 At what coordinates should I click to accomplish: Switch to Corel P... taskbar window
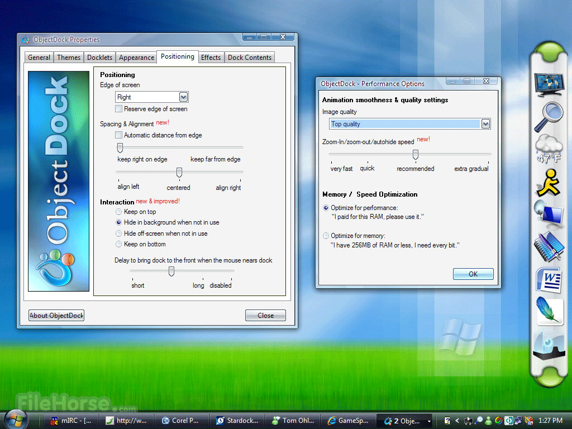[182, 421]
